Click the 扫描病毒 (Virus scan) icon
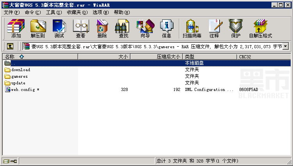The height and width of the screenshot is (166, 293). coord(192,28)
